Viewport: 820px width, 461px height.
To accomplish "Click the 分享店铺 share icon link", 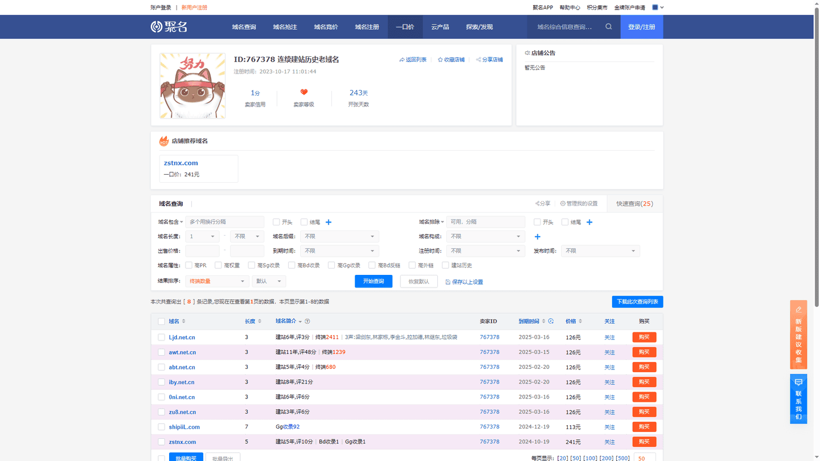I will click(x=490, y=60).
